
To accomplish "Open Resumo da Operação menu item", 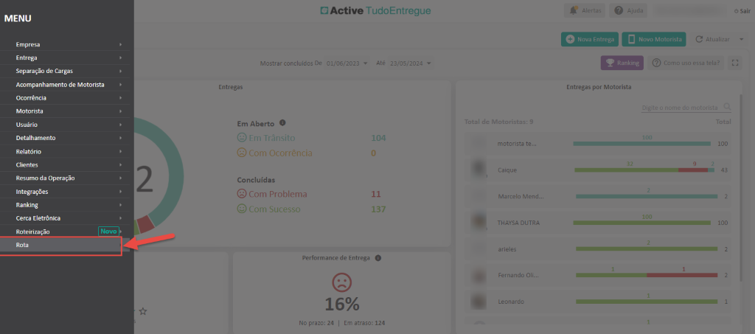I will (x=65, y=178).
